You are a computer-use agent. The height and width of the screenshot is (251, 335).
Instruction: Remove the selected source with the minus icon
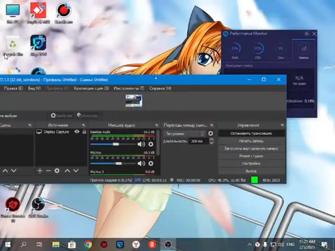tap(48, 171)
